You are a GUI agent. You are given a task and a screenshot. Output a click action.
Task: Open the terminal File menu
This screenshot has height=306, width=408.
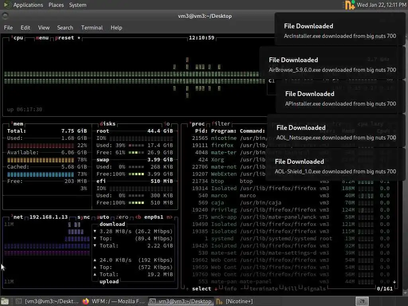tap(8, 27)
